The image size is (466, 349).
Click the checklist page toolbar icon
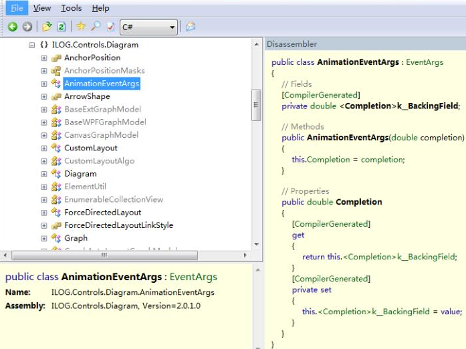tap(110, 27)
